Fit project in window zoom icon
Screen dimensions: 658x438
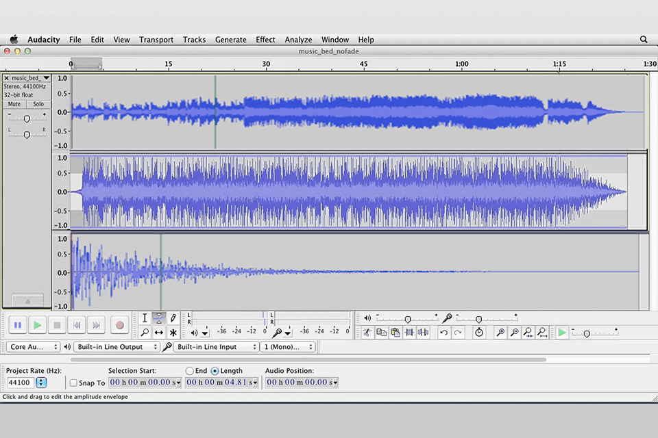tap(541, 333)
